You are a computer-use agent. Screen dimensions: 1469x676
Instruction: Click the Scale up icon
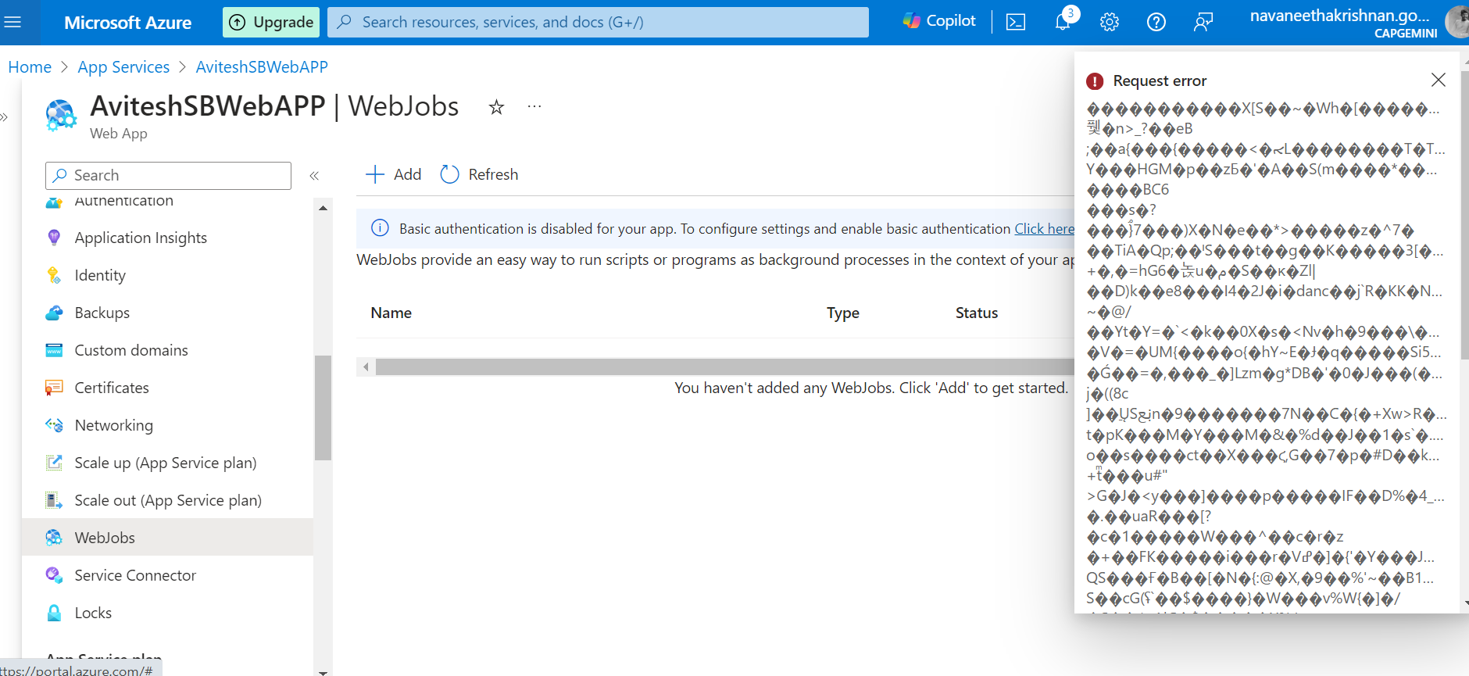pyautogui.click(x=54, y=463)
